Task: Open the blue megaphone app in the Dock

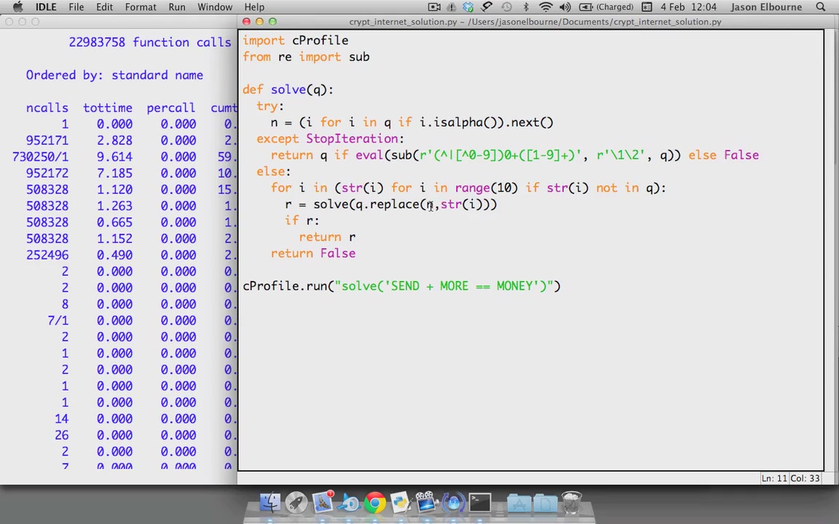Action: tap(349, 503)
